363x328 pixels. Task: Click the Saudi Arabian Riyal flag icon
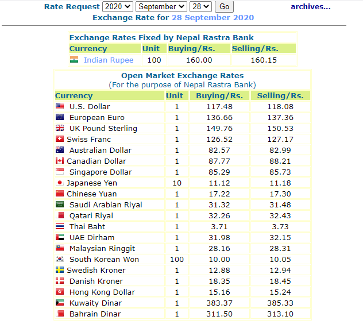[60, 204]
